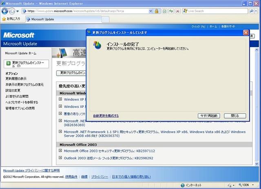Open the recent pages dropdown arrow
The image size is (261, 189).
click(x=18, y=11)
